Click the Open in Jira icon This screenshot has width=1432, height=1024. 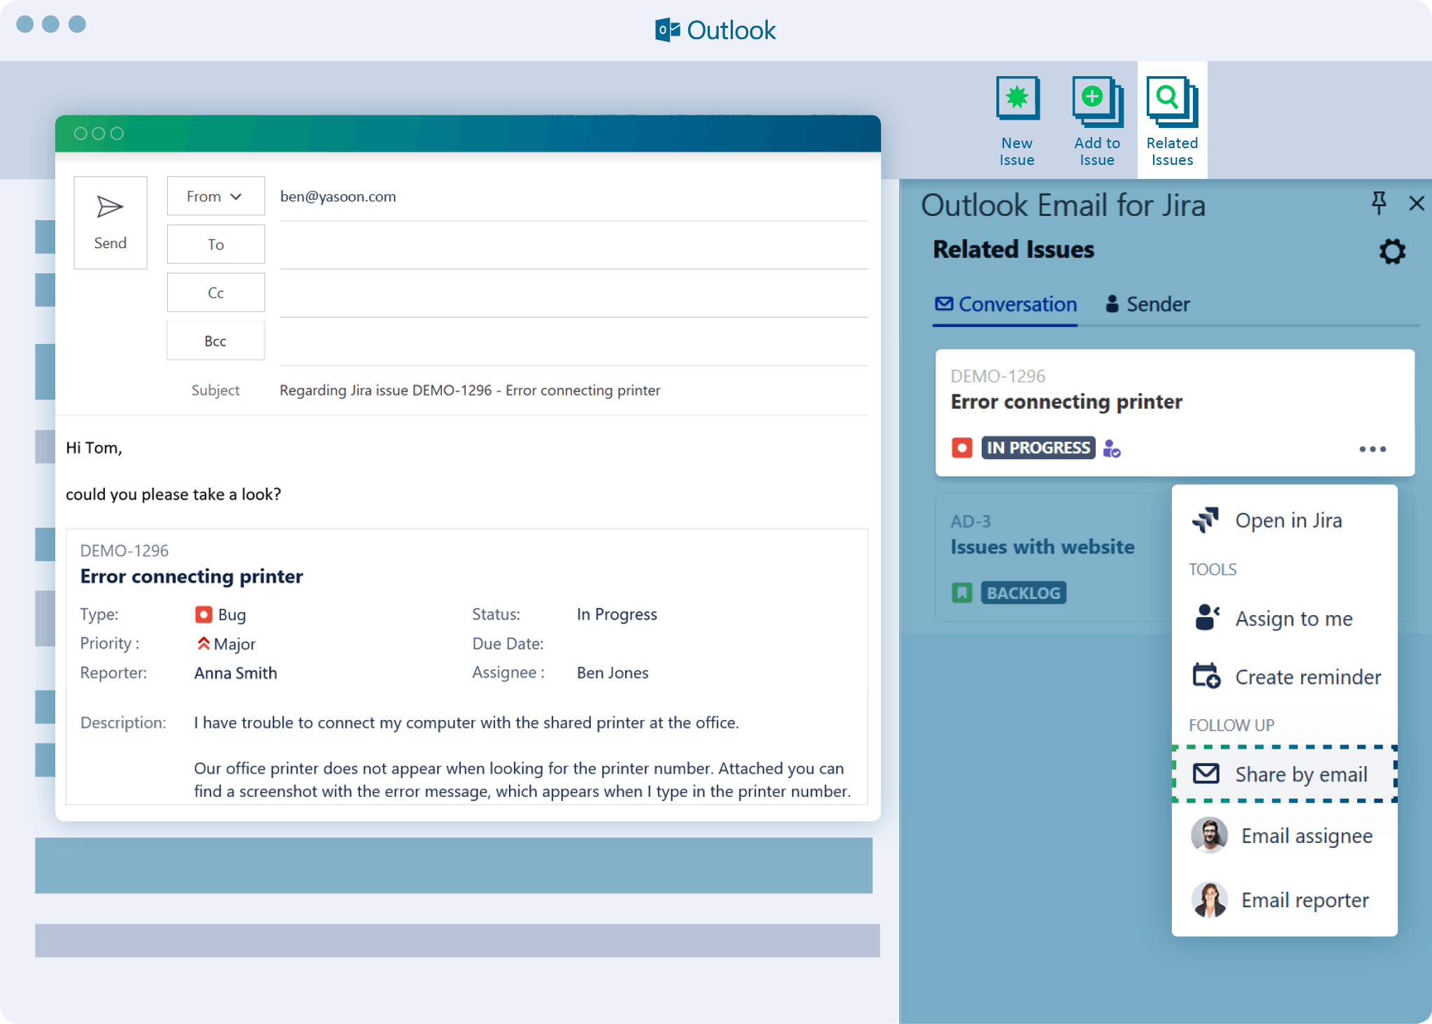coord(1205,521)
